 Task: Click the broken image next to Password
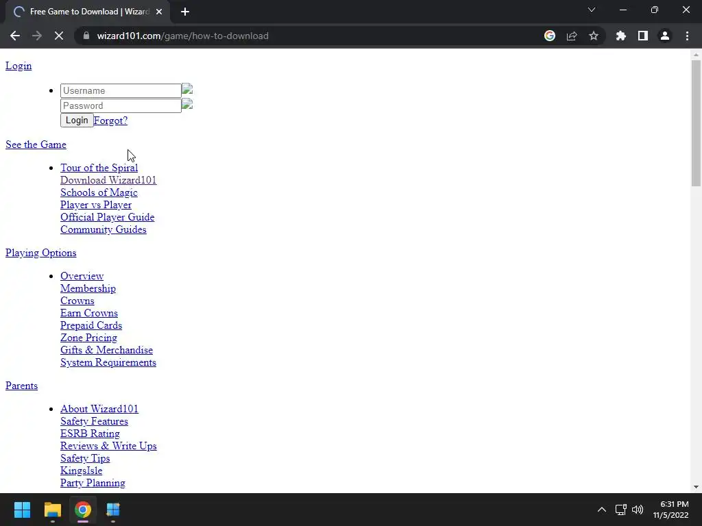tap(187, 104)
